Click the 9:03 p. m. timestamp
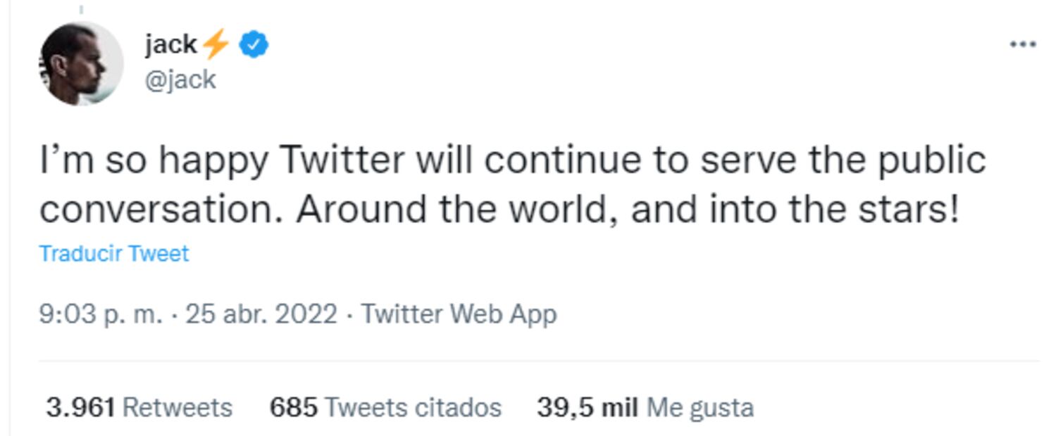 coord(100,314)
